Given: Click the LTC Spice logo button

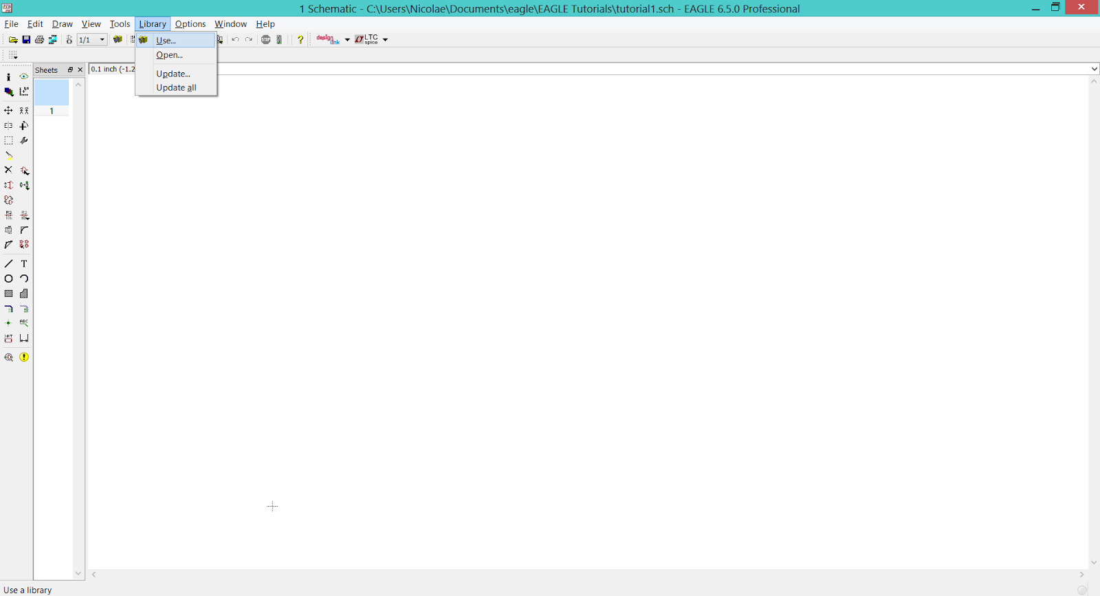Looking at the screenshot, I should [366, 40].
